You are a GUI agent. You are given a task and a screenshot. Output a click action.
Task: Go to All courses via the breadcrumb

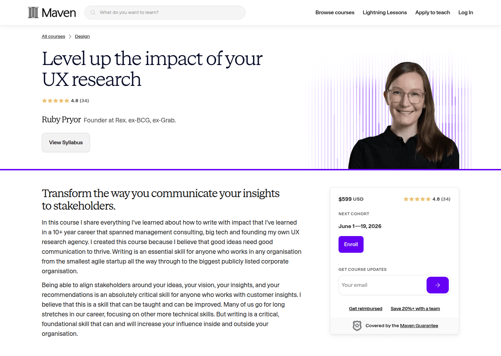tap(53, 36)
